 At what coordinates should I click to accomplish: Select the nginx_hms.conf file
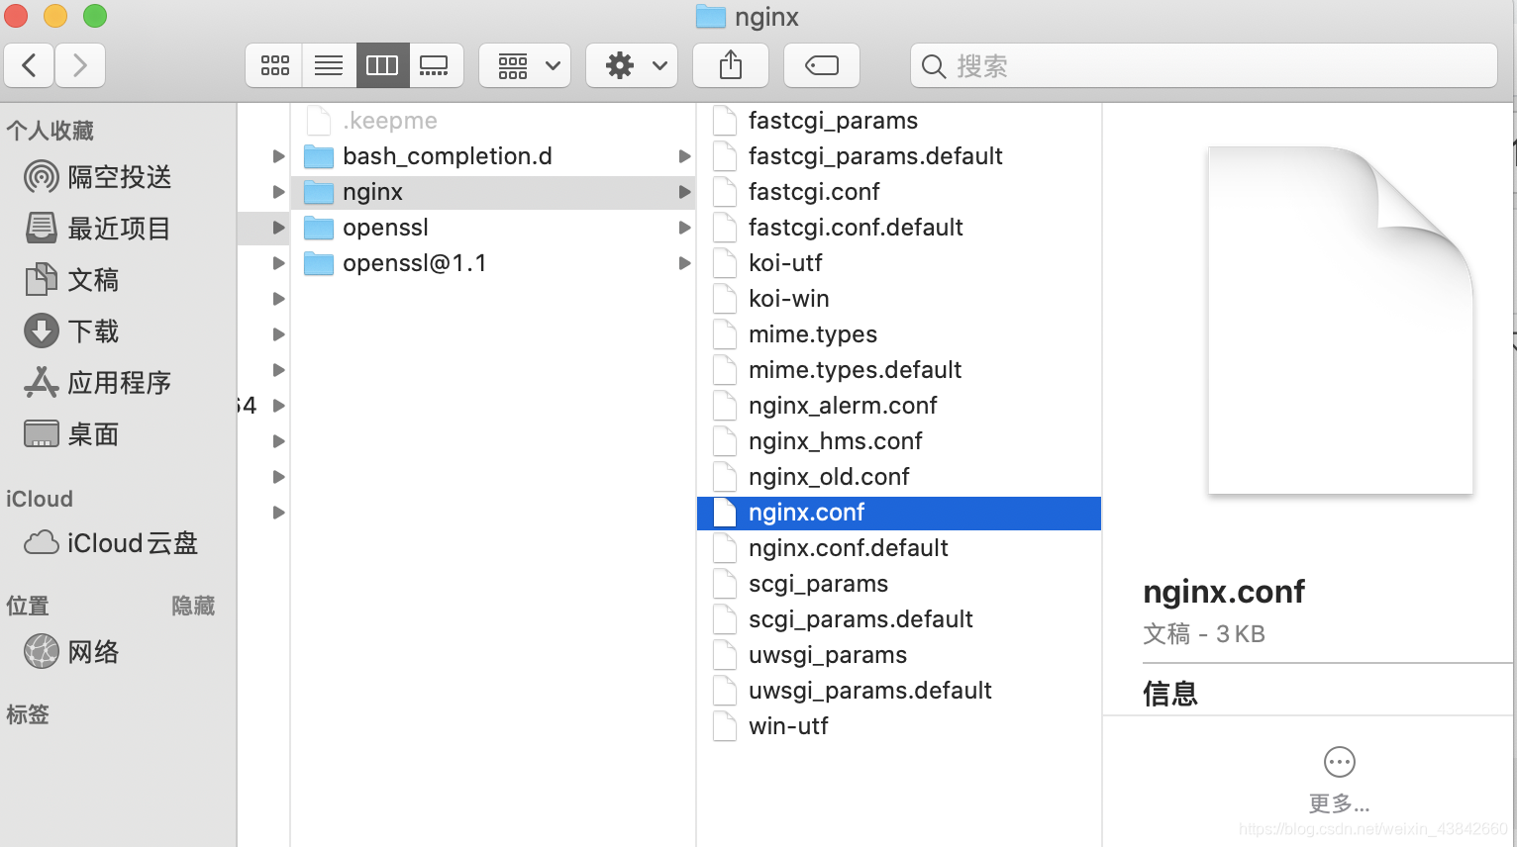coord(899,441)
